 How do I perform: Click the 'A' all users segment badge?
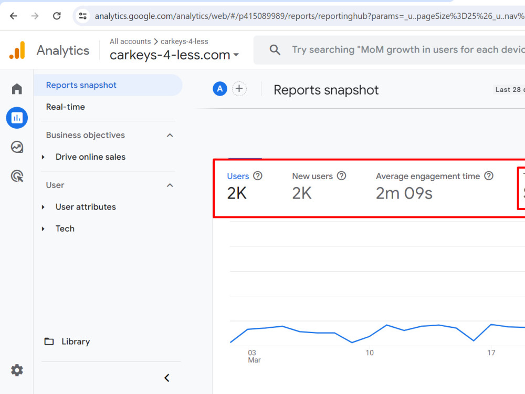tap(220, 89)
